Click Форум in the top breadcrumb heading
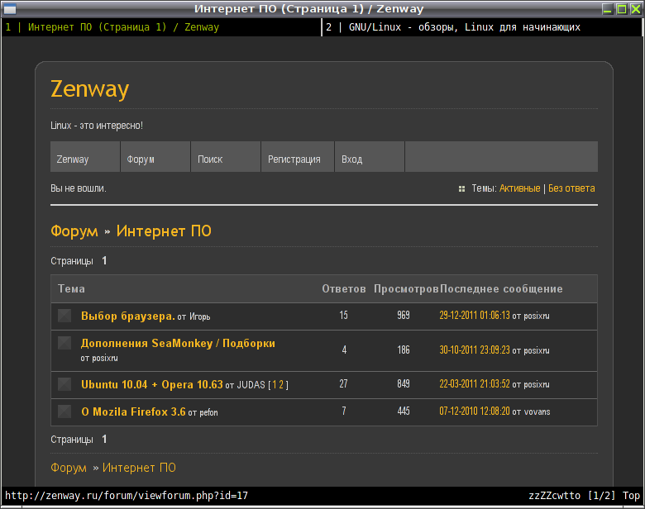This screenshot has width=645, height=509. coord(74,231)
